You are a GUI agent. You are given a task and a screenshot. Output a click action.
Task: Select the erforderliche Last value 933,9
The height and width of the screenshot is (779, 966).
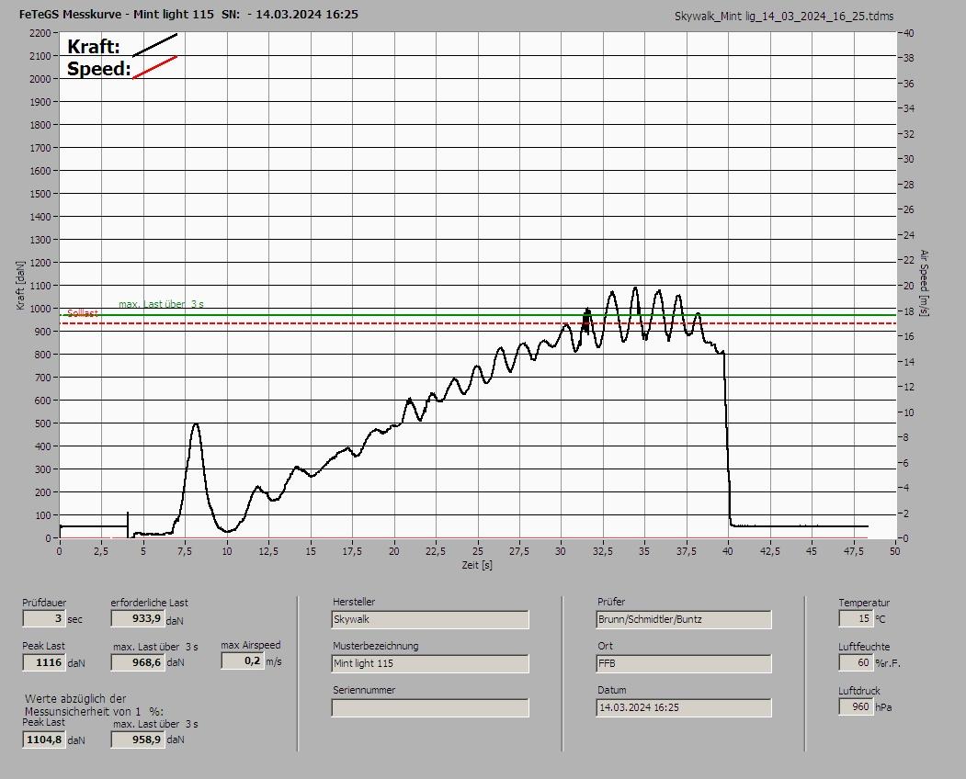click(x=137, y=618)
